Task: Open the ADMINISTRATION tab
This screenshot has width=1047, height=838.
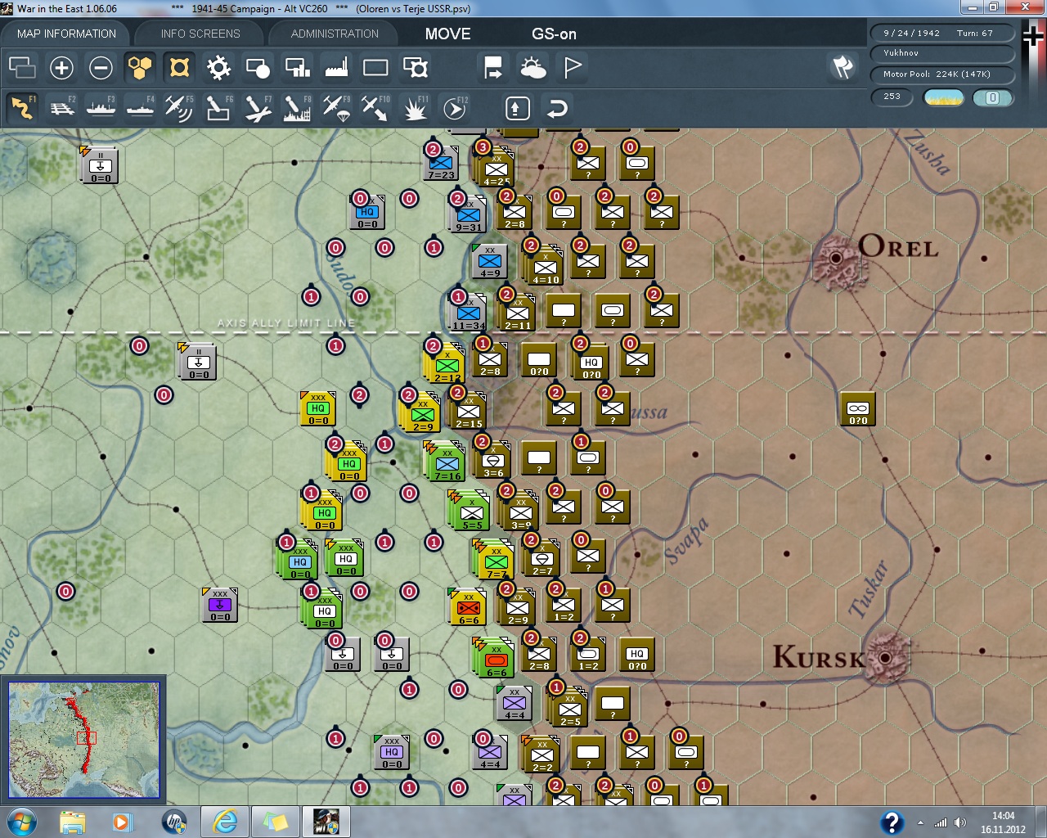Action: pyautogui.click(x=335, y=34)
